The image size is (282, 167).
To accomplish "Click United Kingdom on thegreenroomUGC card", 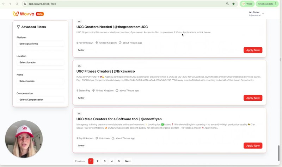I will [108, 43].
